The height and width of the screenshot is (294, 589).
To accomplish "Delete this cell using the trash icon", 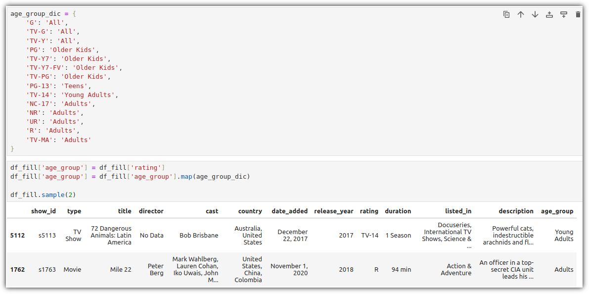I will (x=578, y=15).
